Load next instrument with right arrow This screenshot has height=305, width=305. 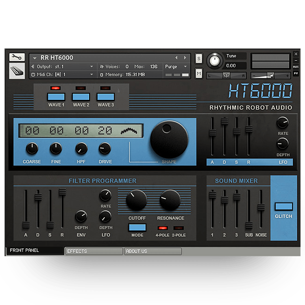pyautogui.click(x=185, y=58)
